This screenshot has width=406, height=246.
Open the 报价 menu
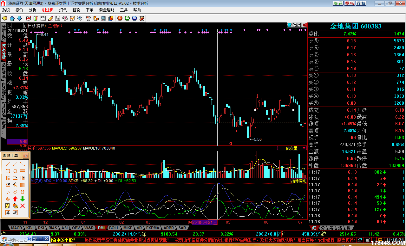pos(19,10)
